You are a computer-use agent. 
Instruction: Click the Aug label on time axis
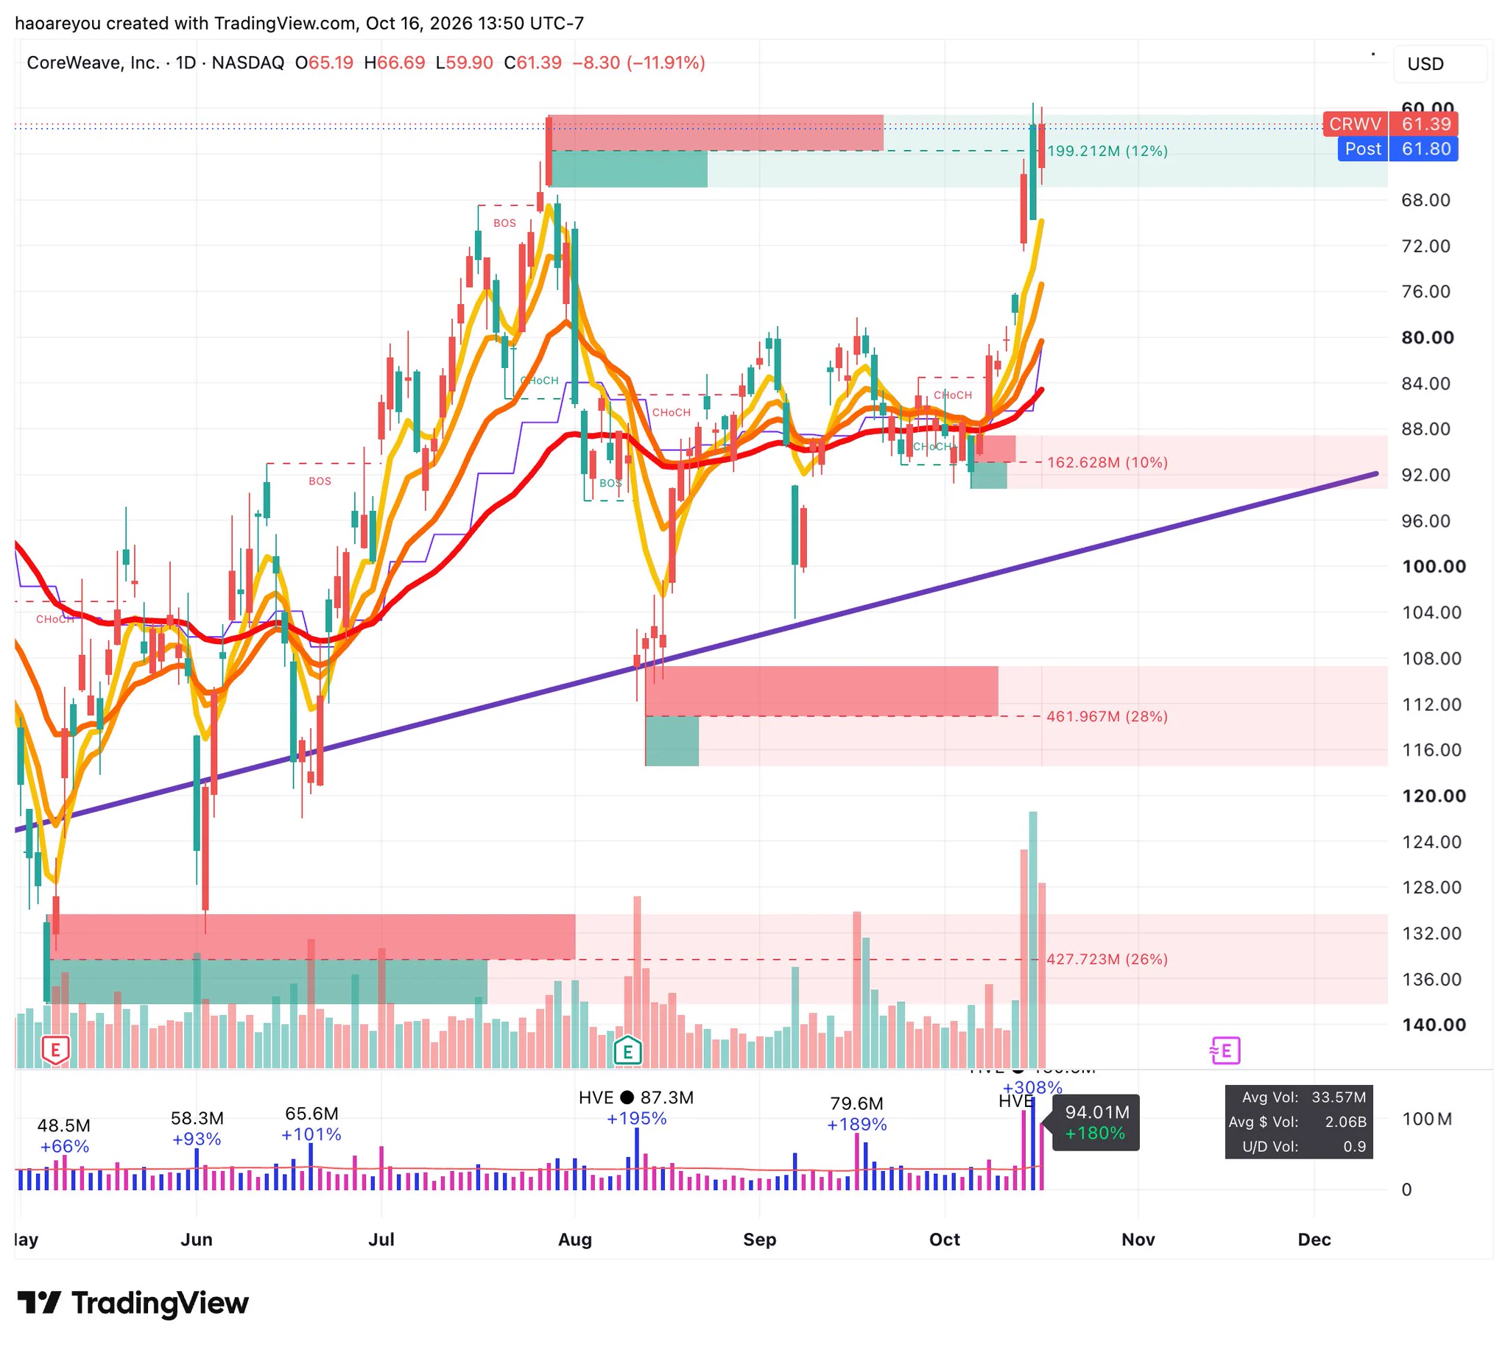(574, 1239)
